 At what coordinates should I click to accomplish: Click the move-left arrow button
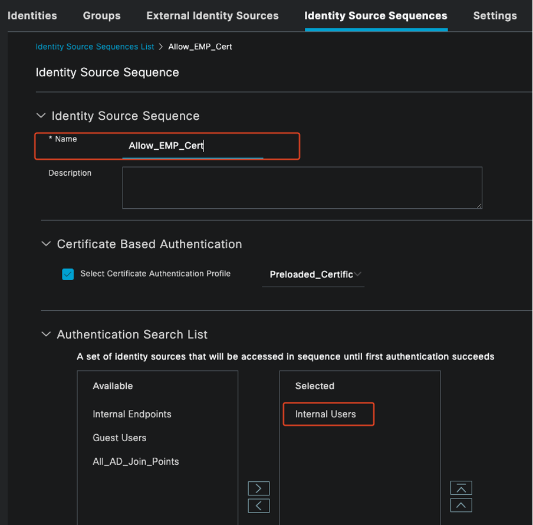click(259, 506)
